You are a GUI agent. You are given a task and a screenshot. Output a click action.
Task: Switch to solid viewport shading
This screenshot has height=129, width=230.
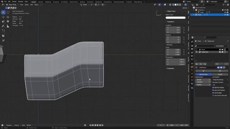click(x=175, y=5)
